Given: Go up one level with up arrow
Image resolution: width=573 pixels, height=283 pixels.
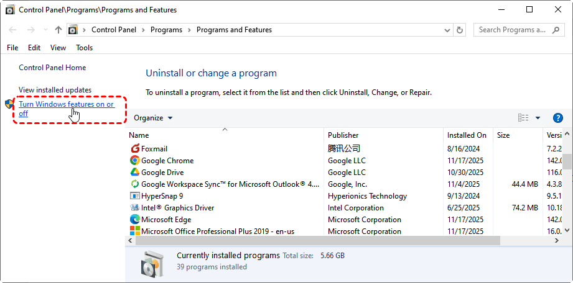Looking at the screenshot, I should click(58, 30).
